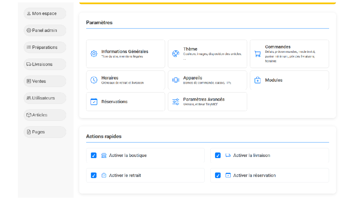Click the phone icon for Appareils

[176, 80]
